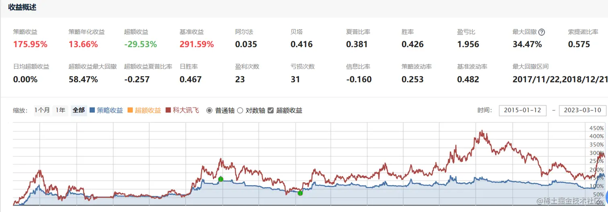The height and width of the screenshot is (212, 608).
Task: Zoom chart to 1年
Action: [60, 110]
